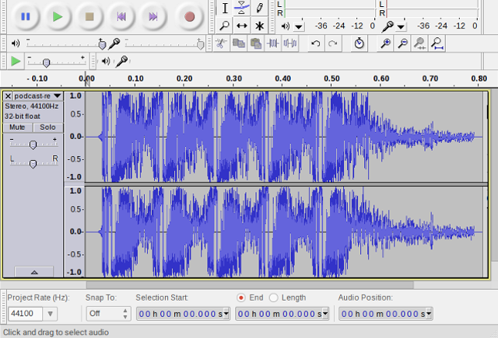Start playback with the Play button
Image resolution: width=498 pixels, height=338 pixels.
56,16
